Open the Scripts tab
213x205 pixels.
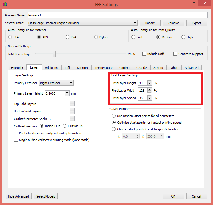pos(158,68)
